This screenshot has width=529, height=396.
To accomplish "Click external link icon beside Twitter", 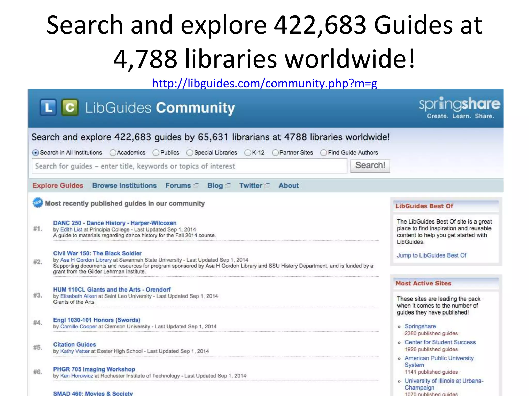I will [x=268, y=185].
